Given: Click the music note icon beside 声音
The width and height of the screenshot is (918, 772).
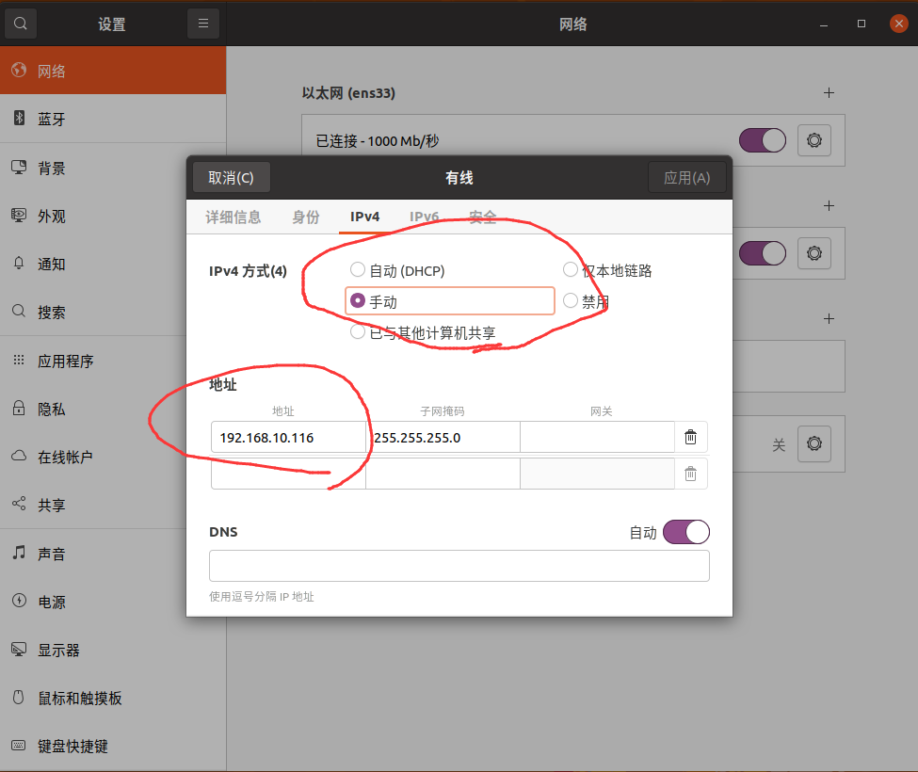Looking at the screenshot, I should pos(19,552).
